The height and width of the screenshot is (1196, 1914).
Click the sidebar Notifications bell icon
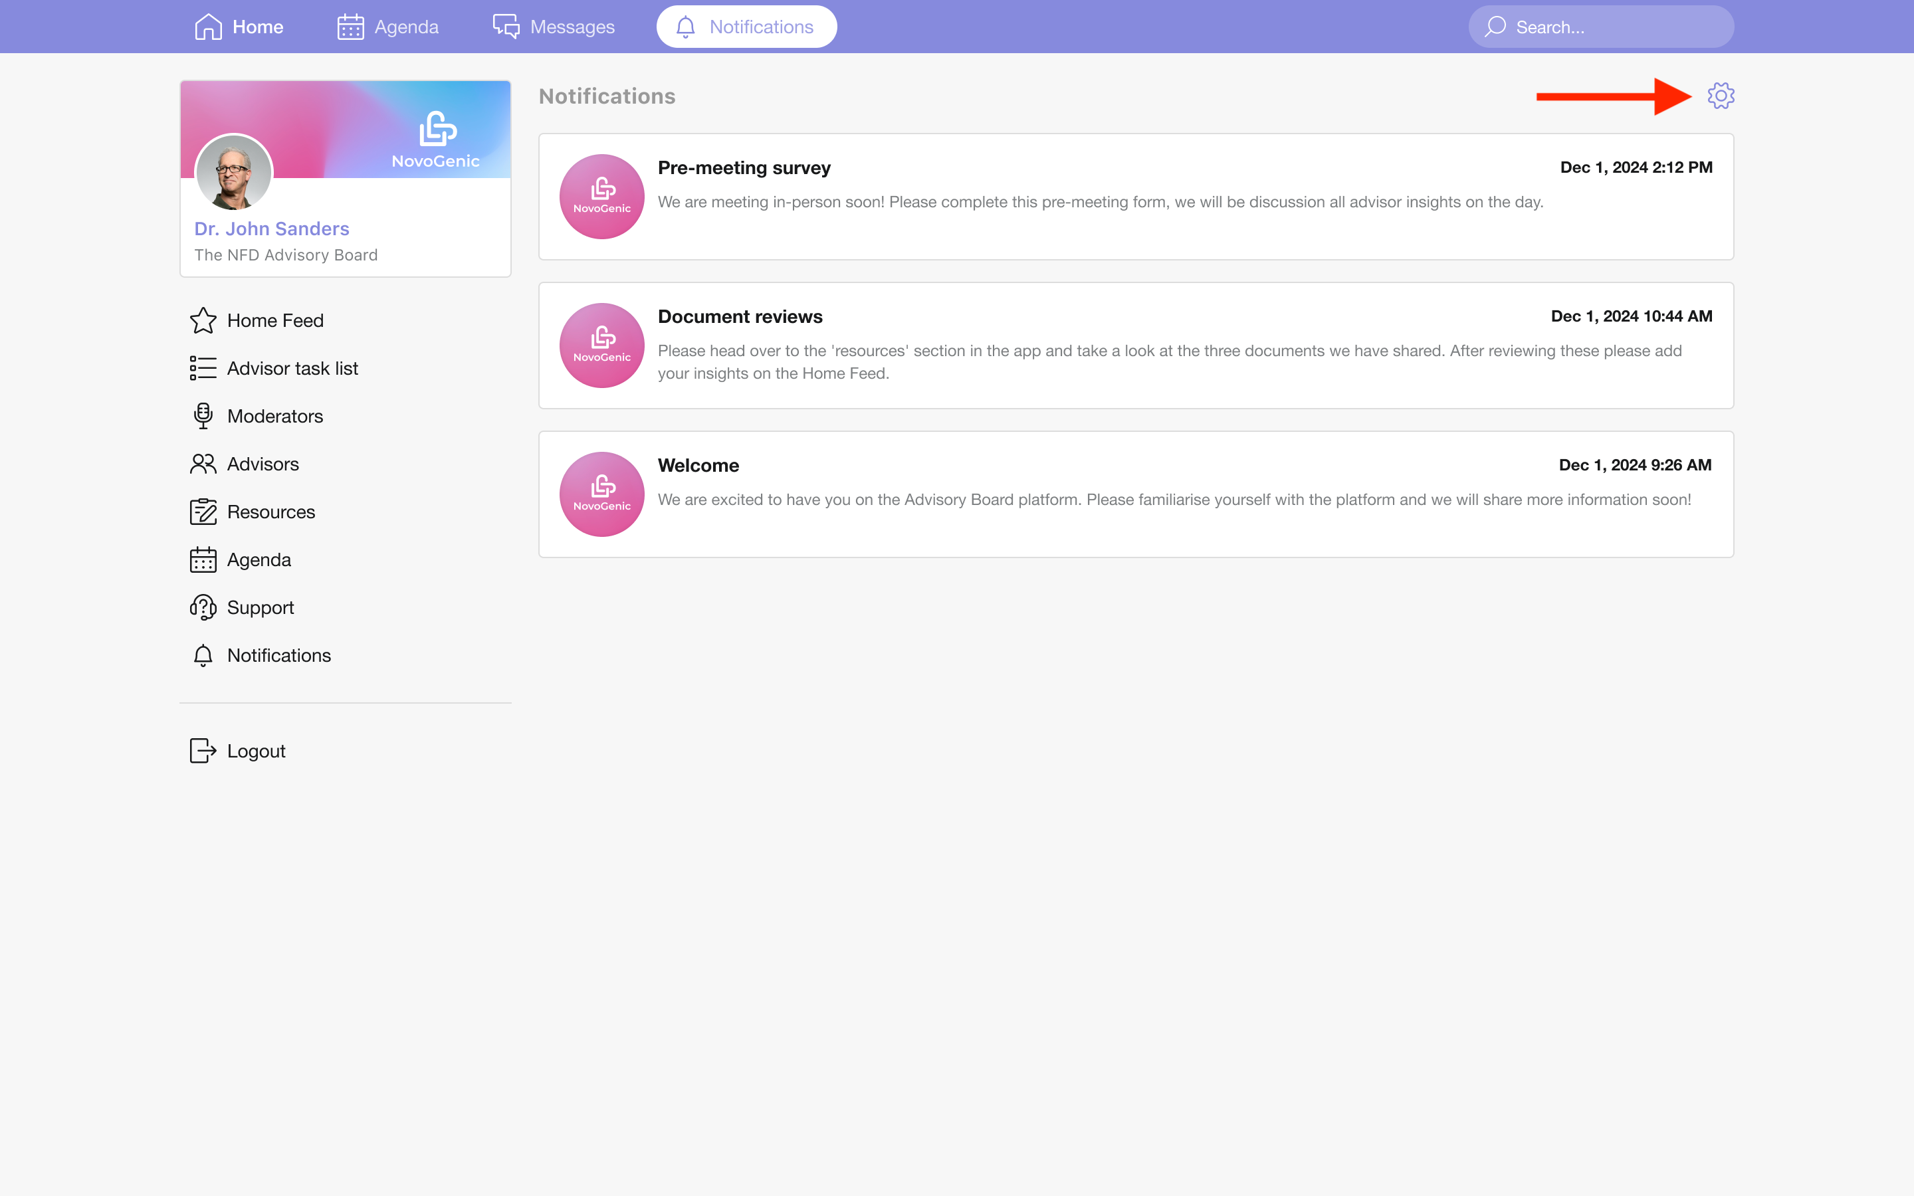203,655
